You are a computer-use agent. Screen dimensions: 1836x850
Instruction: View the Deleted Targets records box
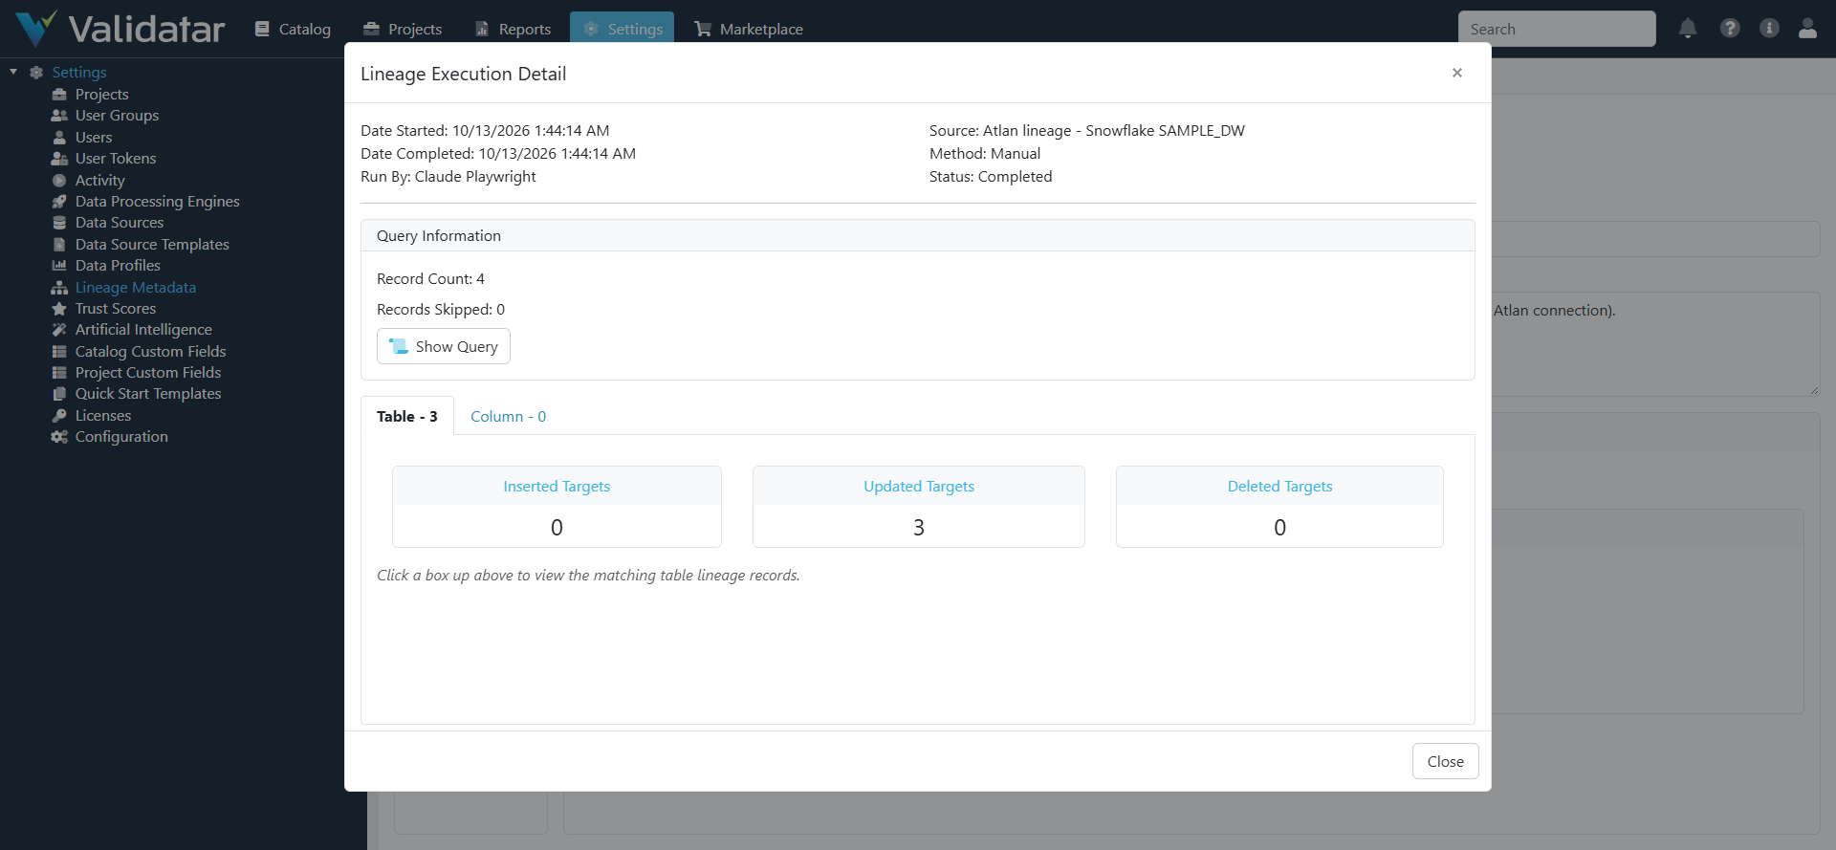1279,507
